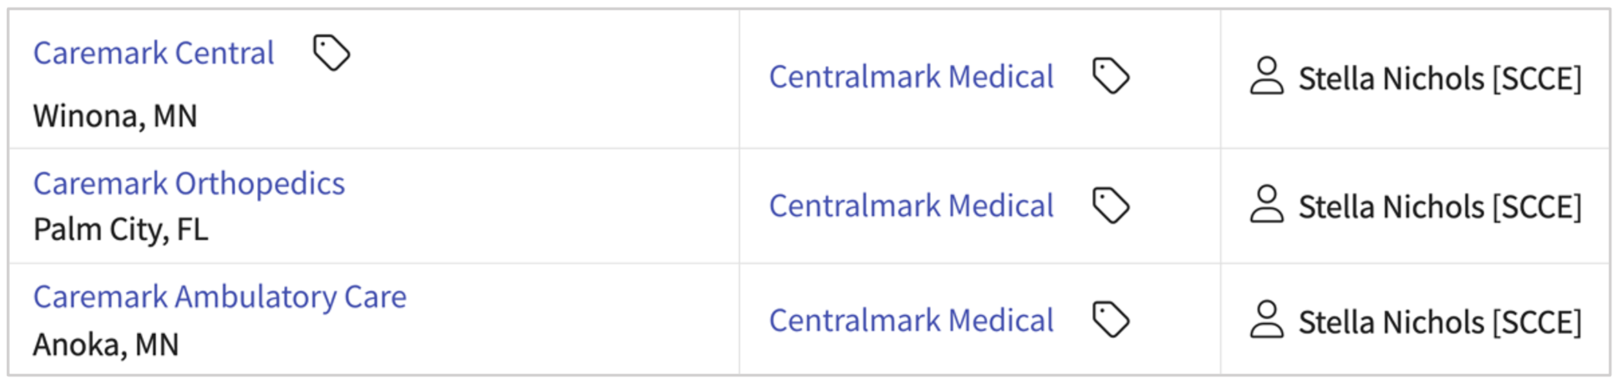
Task: Open Centralmark Medical in the Caremark Ambulatory Care row
Action: point(911,321)
